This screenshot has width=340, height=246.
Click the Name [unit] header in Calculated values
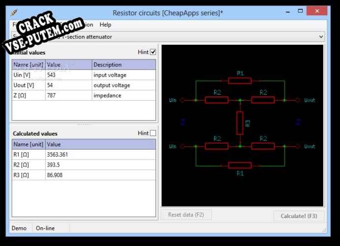pos(28,144)
